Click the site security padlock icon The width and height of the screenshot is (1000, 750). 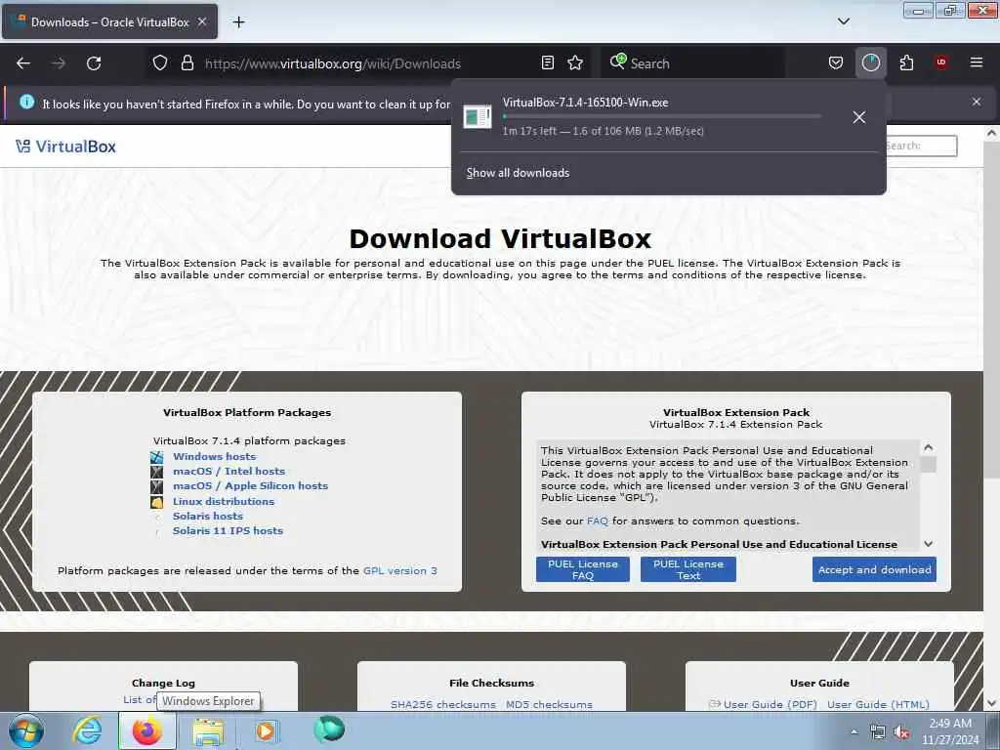click(187, 63)
